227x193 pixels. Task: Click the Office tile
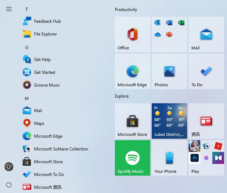(x=133, y=34)
